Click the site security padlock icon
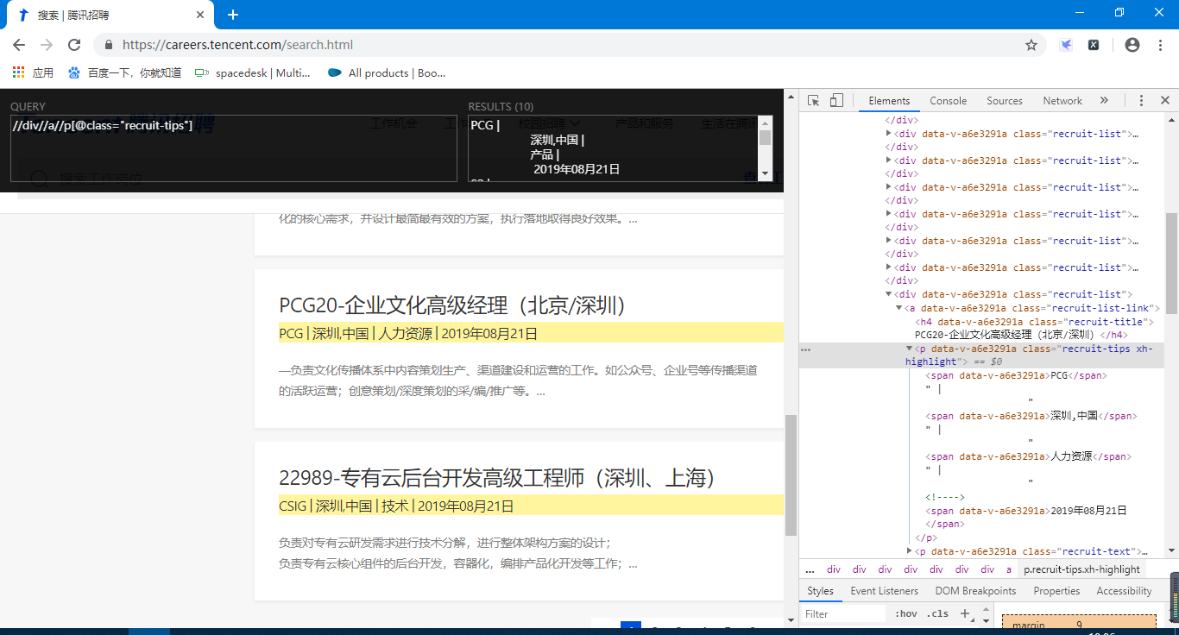 pos(109,45)
